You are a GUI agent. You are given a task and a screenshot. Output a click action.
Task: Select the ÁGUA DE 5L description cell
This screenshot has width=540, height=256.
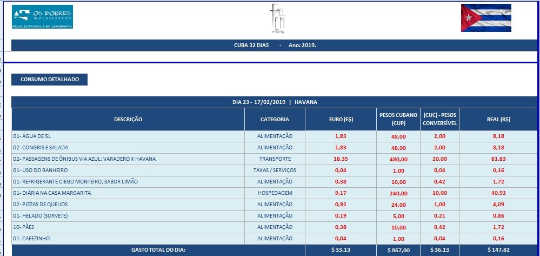[x=128, y=136]
